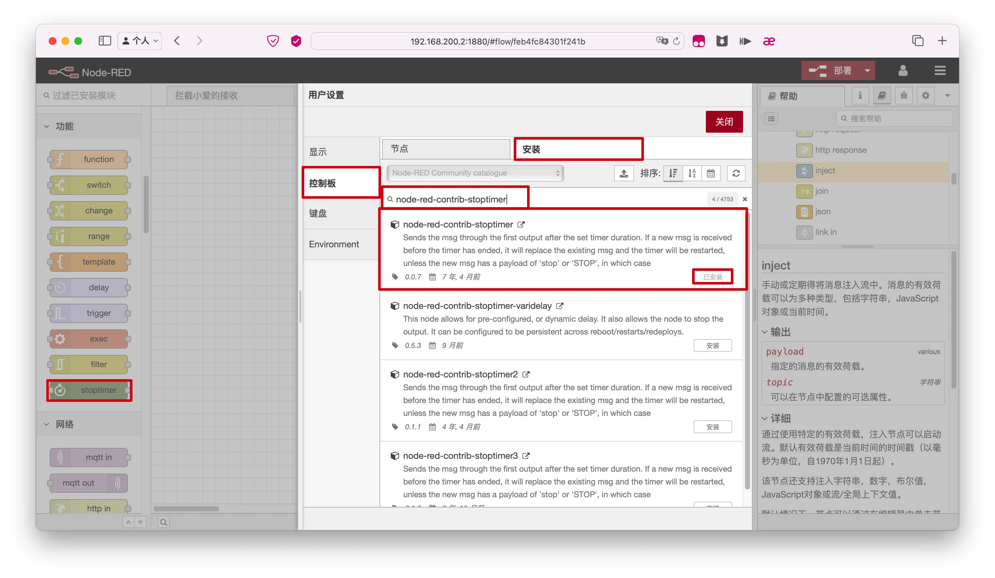
Task: Open the download-box extension icon
Action: [722, 41]
